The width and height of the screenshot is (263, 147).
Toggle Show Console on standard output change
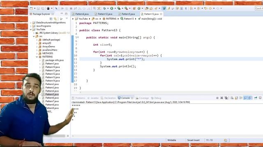click(245, 98)
